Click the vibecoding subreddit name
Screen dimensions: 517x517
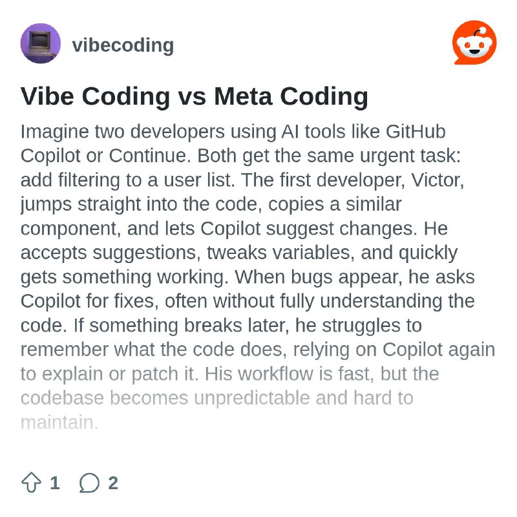tap(123, 45)
